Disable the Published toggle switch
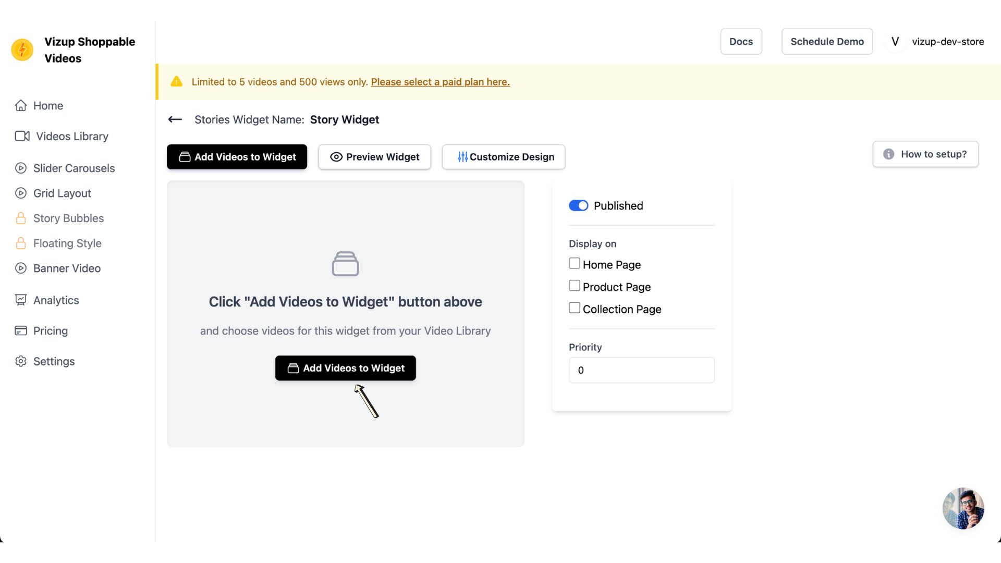Screen dimensions: 1001x563 (x=578, y=206)
